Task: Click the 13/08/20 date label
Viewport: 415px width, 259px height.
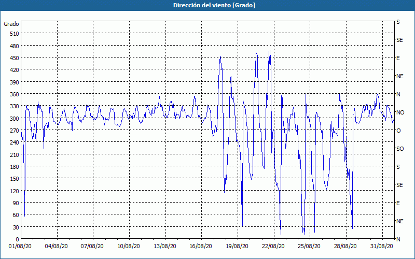Action: pyautogui.click(x=164, y=247)
